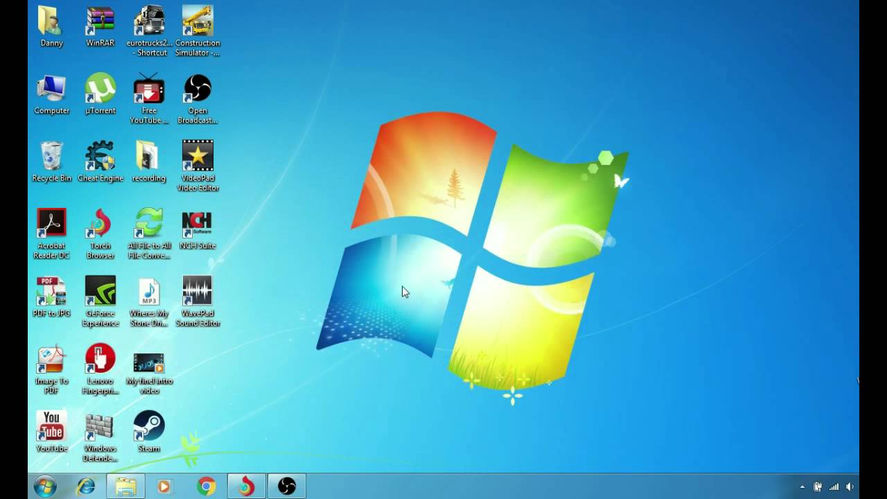Launch Google Chrome from the taskbar
Viewport: 887px width, 499px height.
[206, 487]
